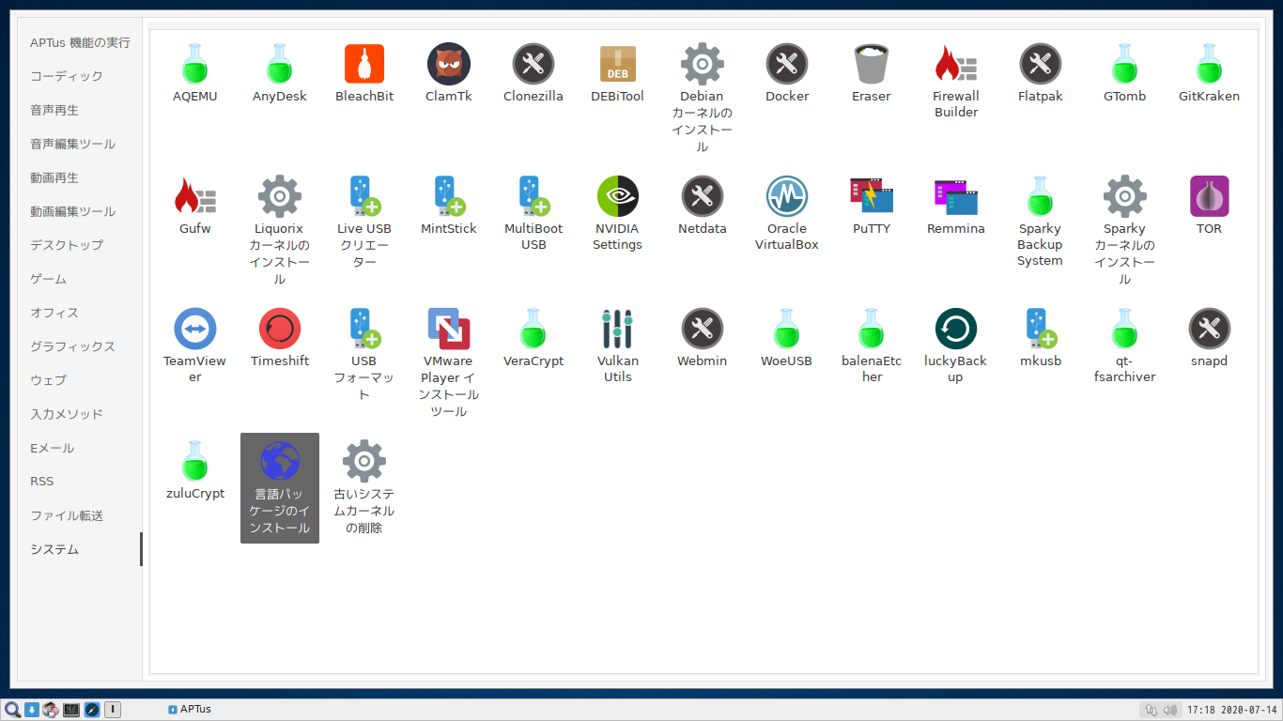This screenshot has width=1283, height=721.
Task: Open the luckyBackup icon
Action: point(956,329)
